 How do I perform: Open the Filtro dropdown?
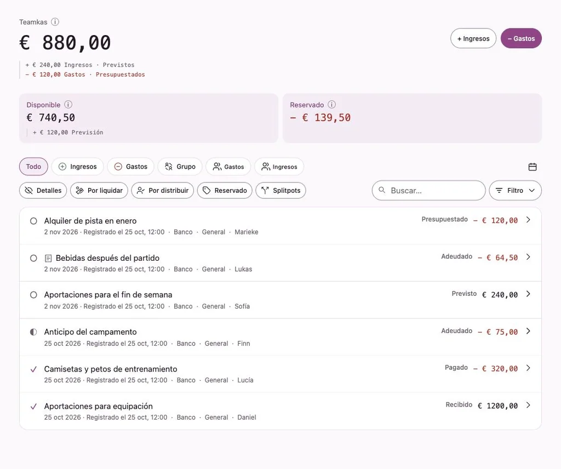pos(515,190)
